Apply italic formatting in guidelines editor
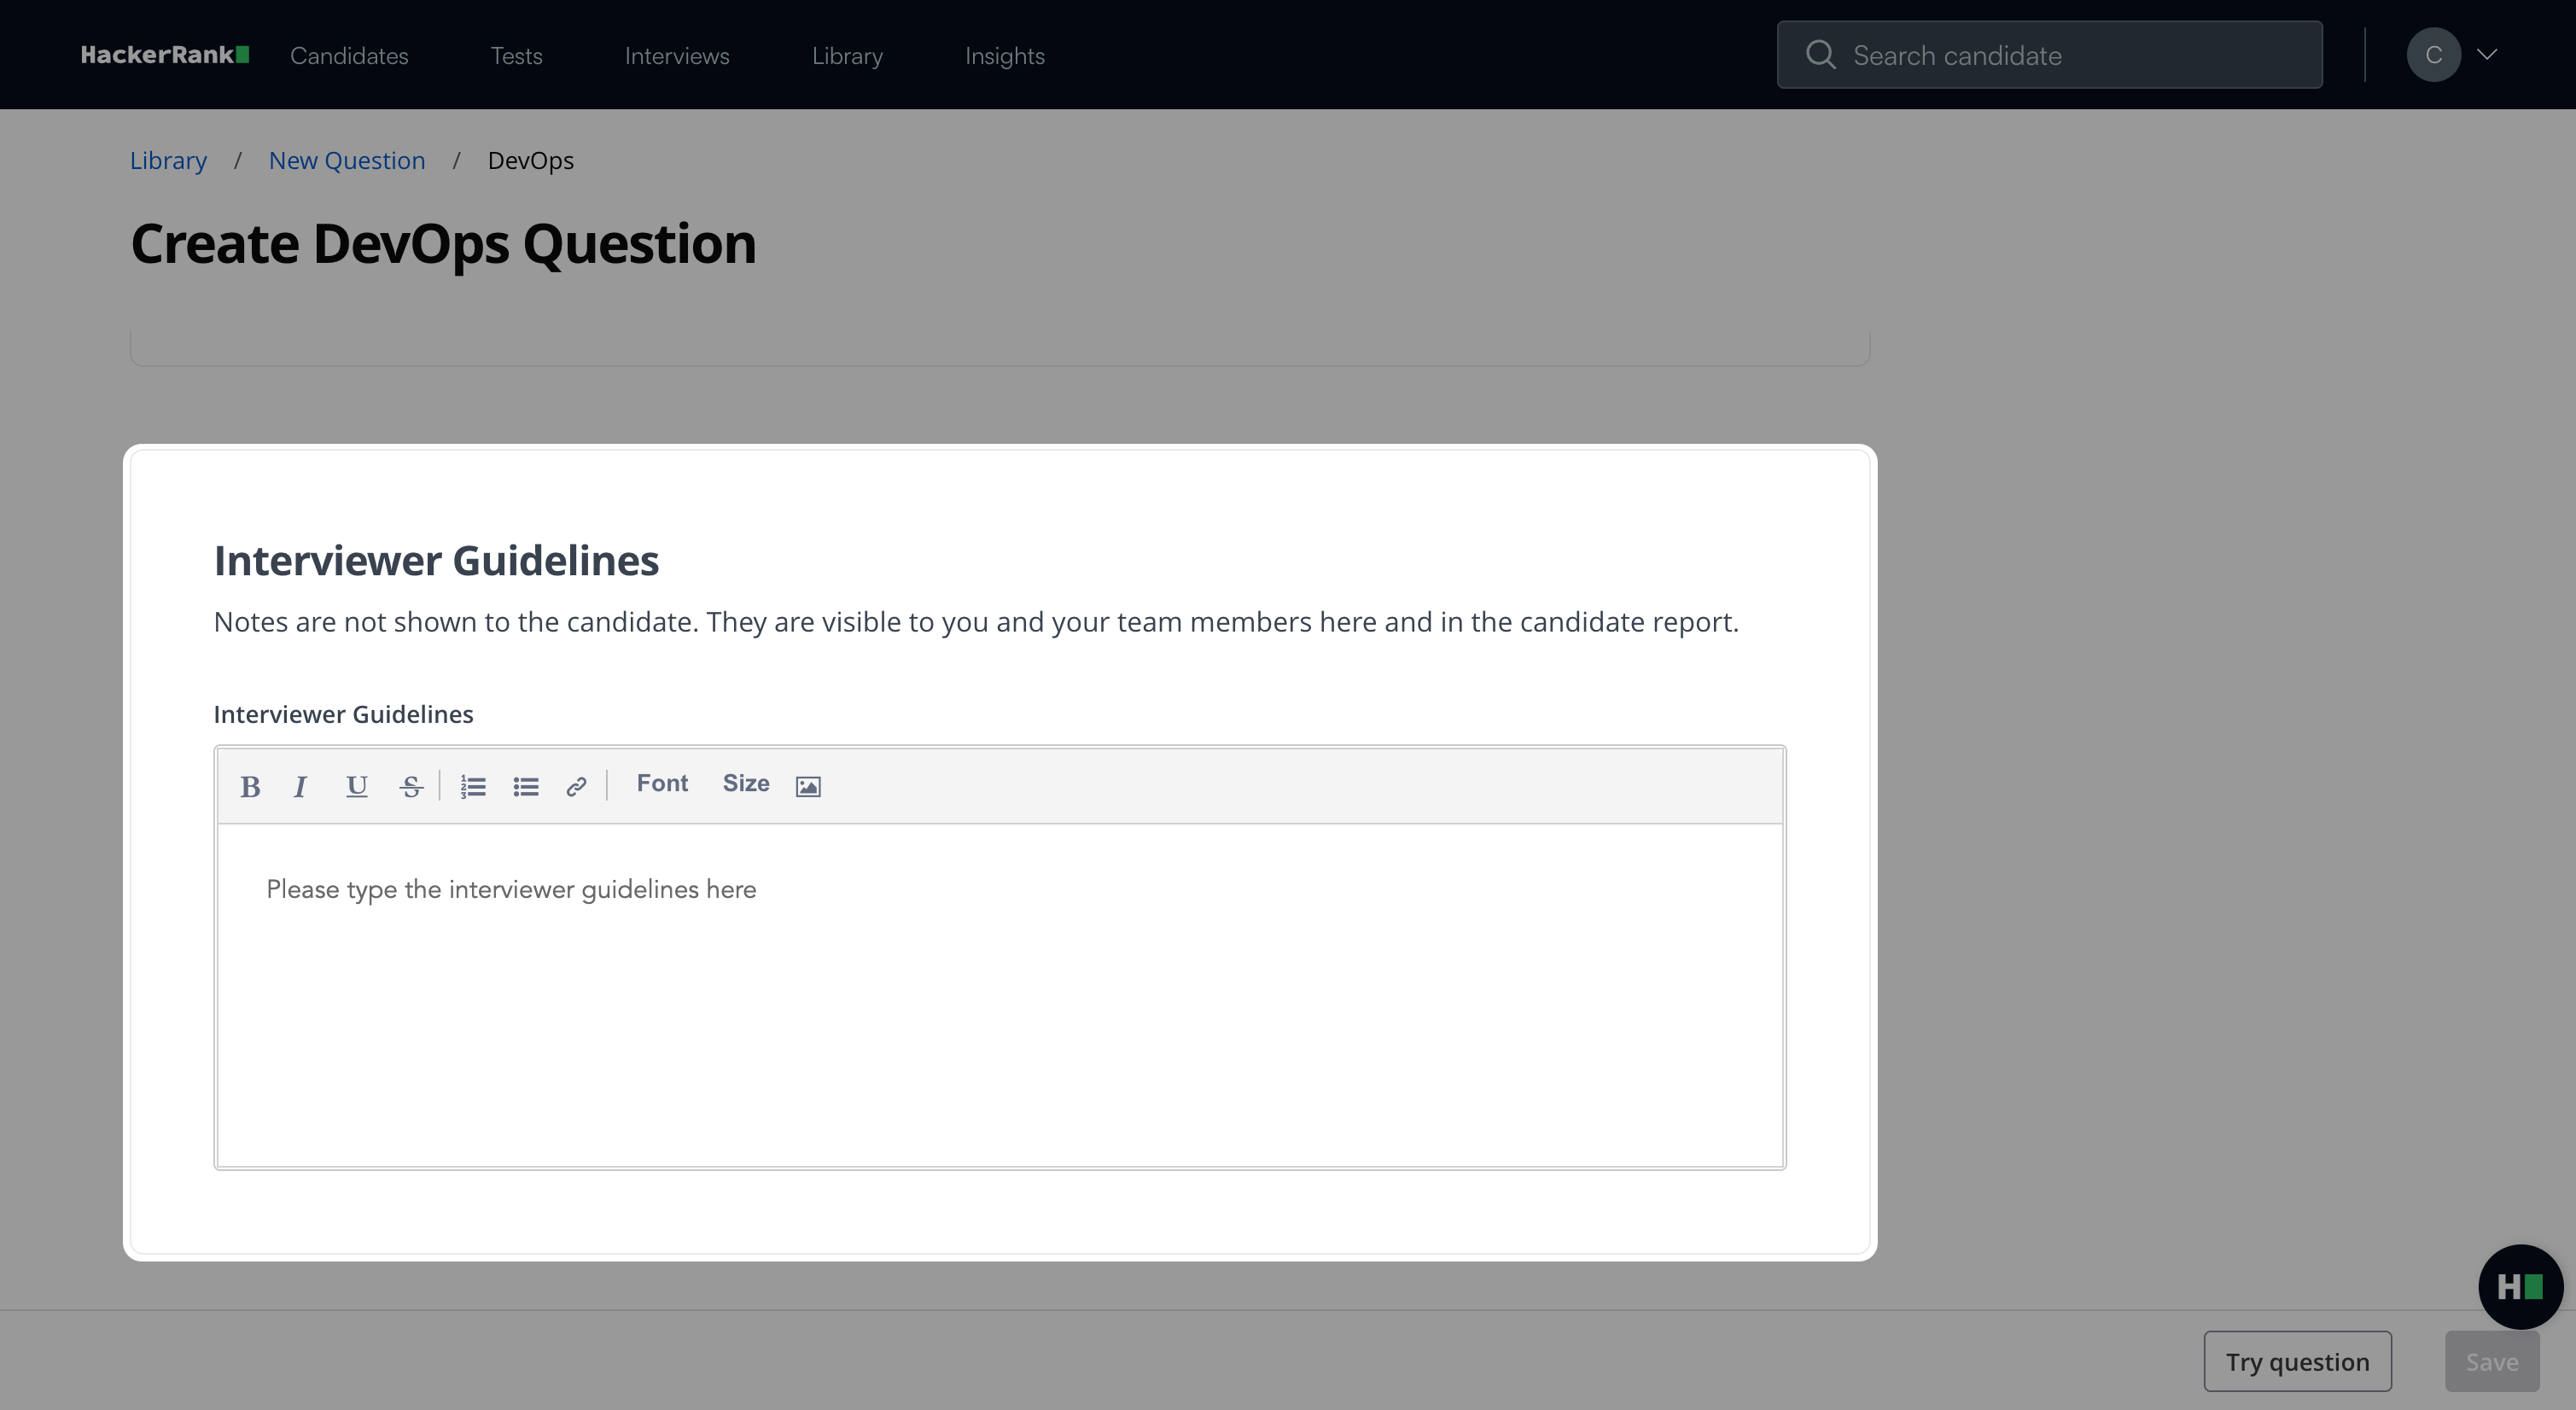 pyautogui.click(x=300, y=786)
